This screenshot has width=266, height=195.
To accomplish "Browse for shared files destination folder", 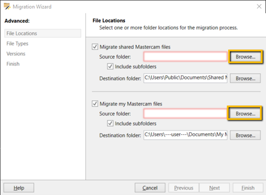I will tap(245, 79).
